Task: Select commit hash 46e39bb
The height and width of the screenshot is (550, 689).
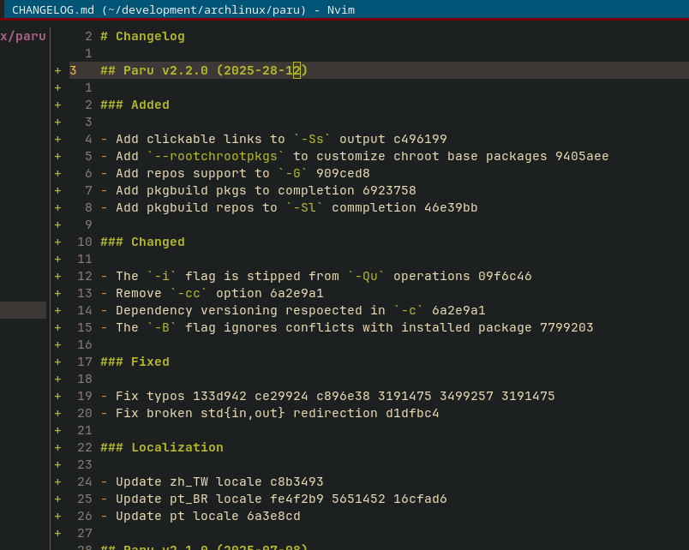Action: (x=451, y=207)
